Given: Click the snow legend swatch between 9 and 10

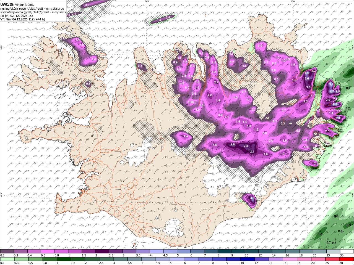Looking at the screenshot, I should click(238, 251).
